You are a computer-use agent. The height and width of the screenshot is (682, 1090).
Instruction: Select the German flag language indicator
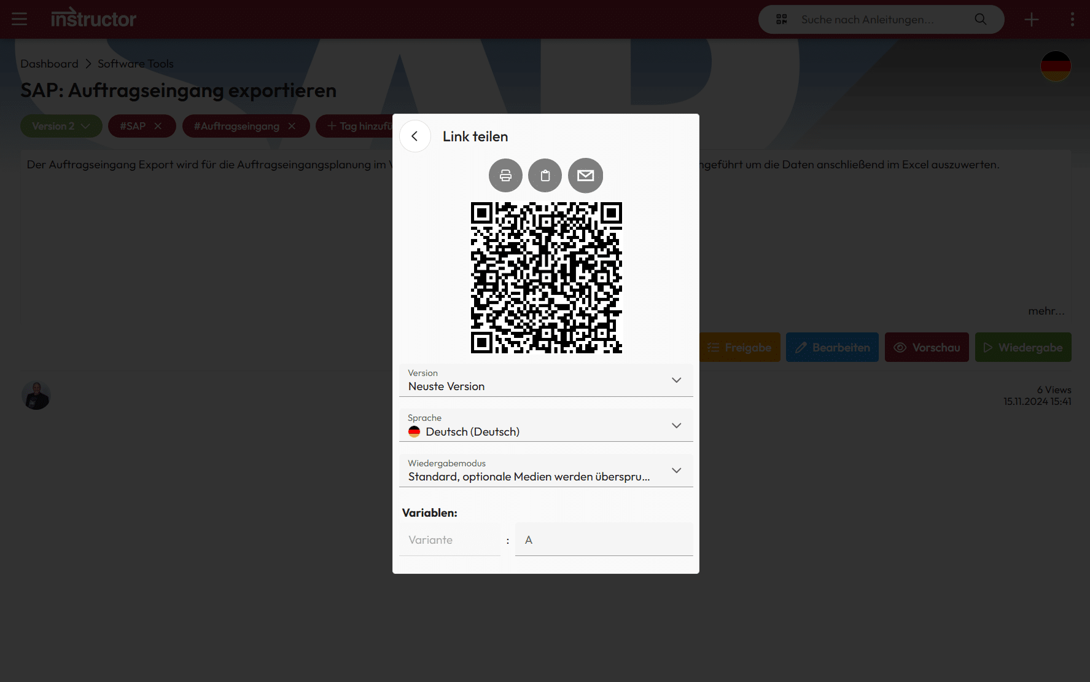click(1056, 66)
